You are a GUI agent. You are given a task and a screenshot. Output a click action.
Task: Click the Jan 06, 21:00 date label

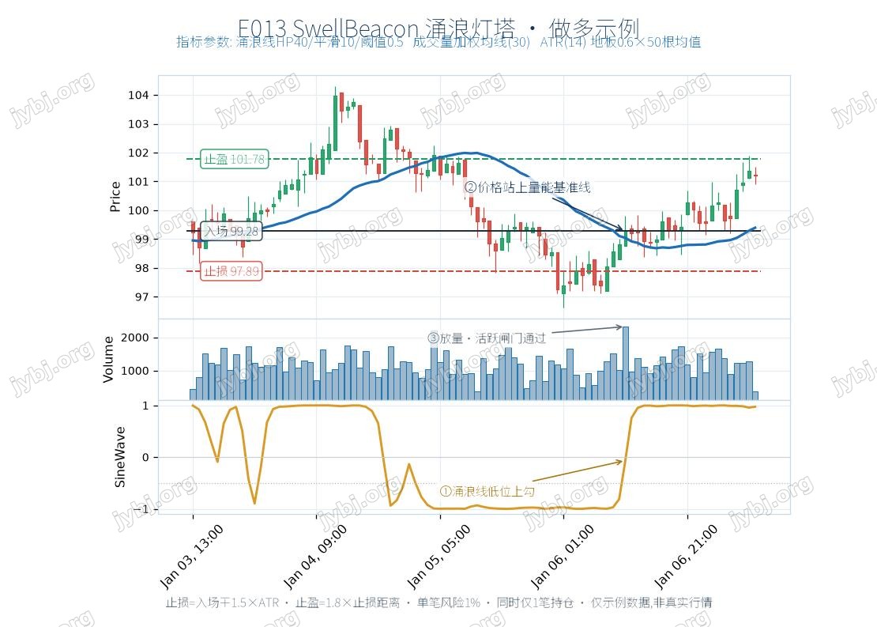tap(687, 557)
